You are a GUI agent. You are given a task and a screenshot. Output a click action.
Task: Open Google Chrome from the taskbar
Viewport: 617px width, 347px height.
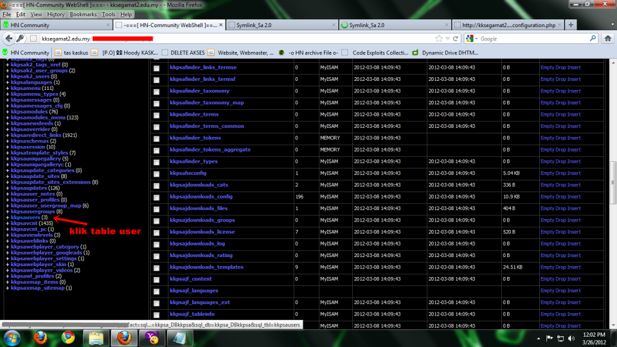coord(68,337)
